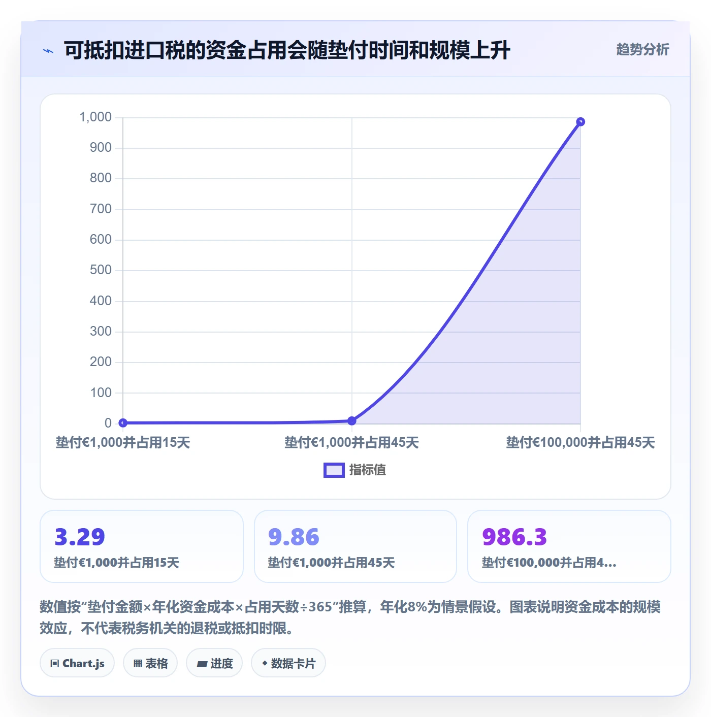Click the x-axis label 垫付€100,000并占用45天
This screenshot has width=711, height=717.
[580, 443]
